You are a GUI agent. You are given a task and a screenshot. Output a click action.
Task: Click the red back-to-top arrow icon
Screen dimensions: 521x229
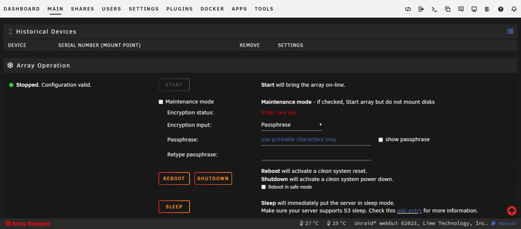(x=512, y=210)
